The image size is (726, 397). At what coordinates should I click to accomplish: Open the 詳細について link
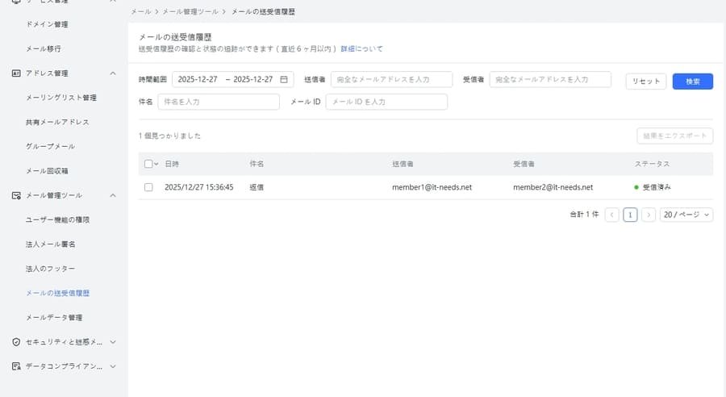tap(361, 48)
